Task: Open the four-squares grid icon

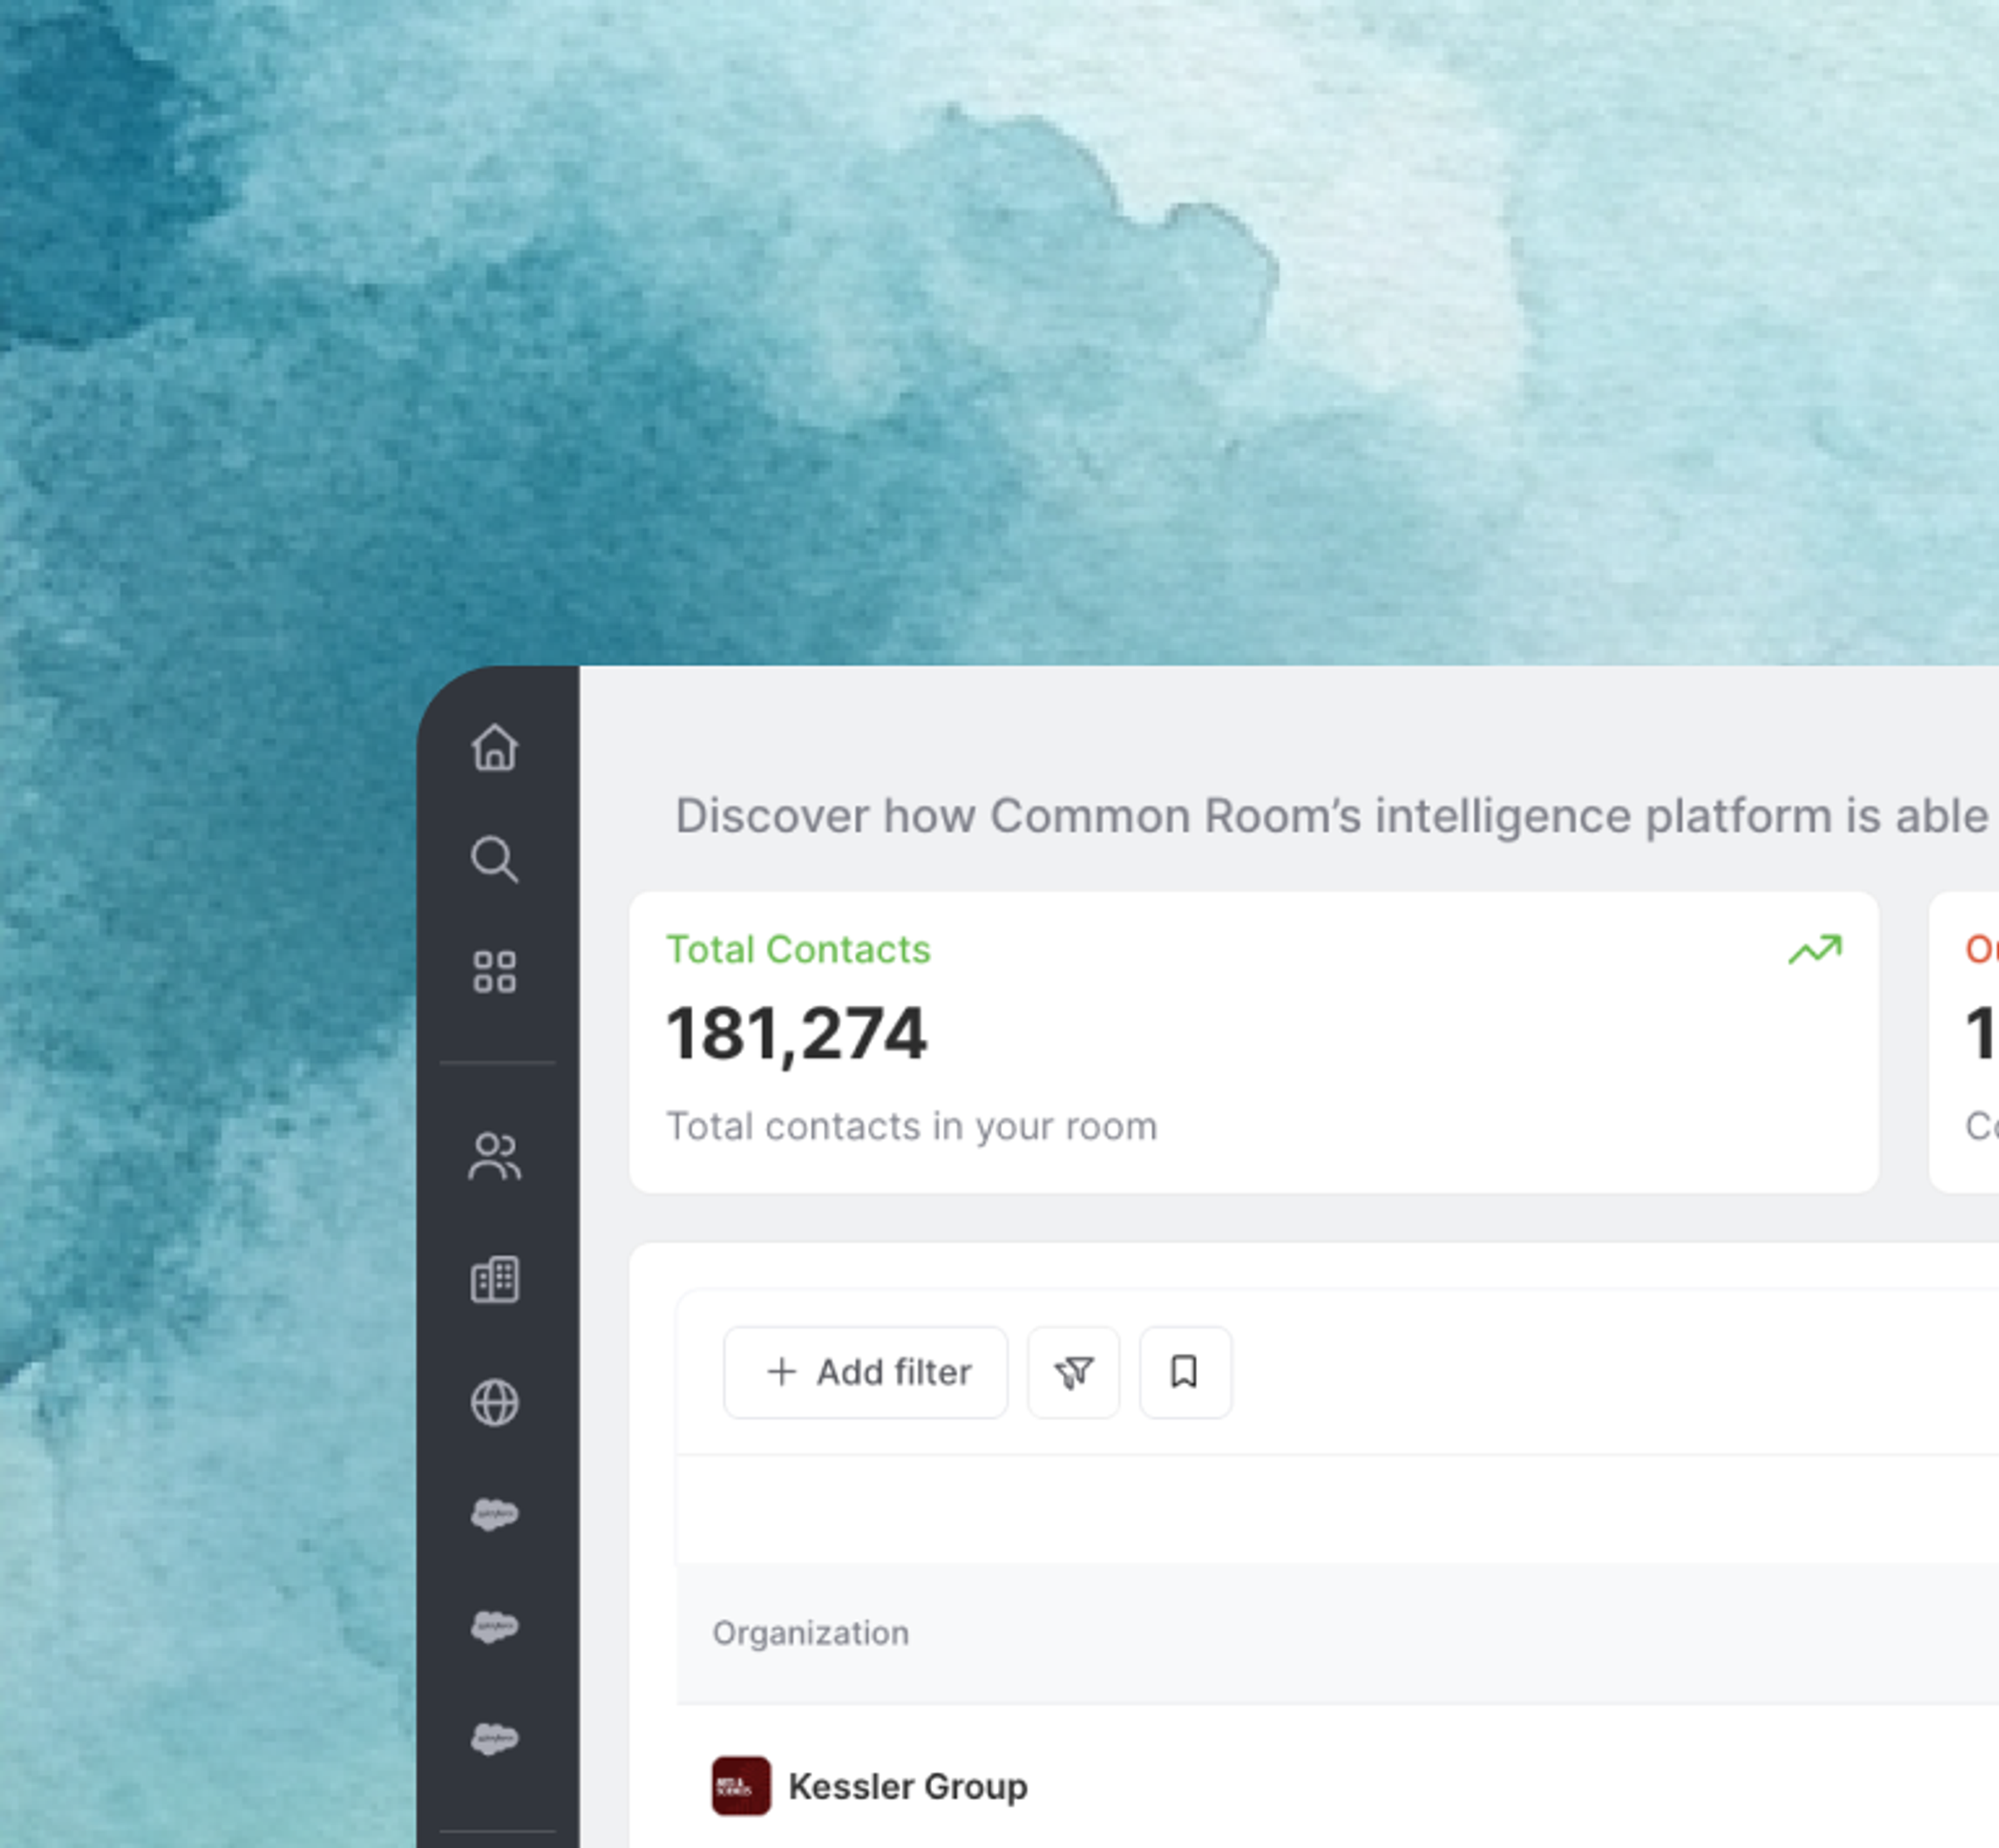Action: coord(495,971)
